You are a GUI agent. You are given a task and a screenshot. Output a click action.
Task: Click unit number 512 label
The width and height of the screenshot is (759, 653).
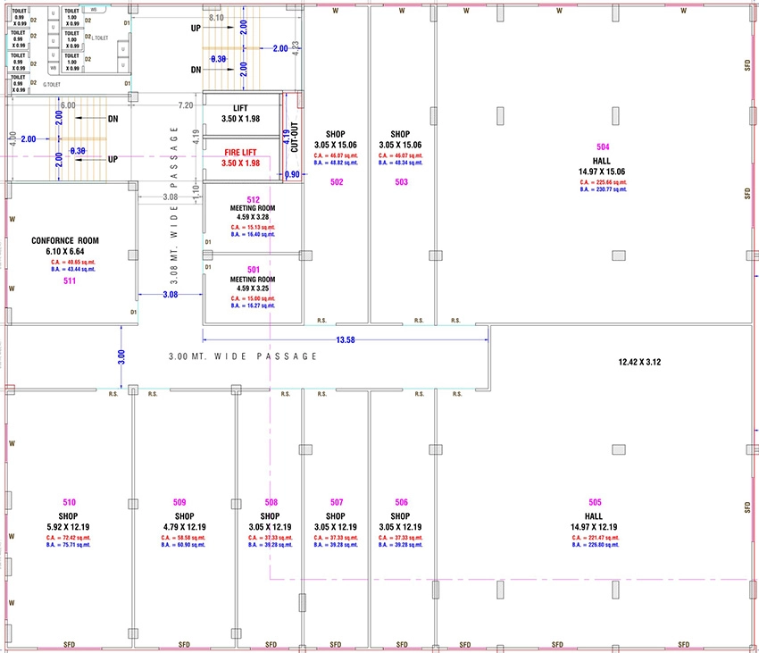pos(254,199)
